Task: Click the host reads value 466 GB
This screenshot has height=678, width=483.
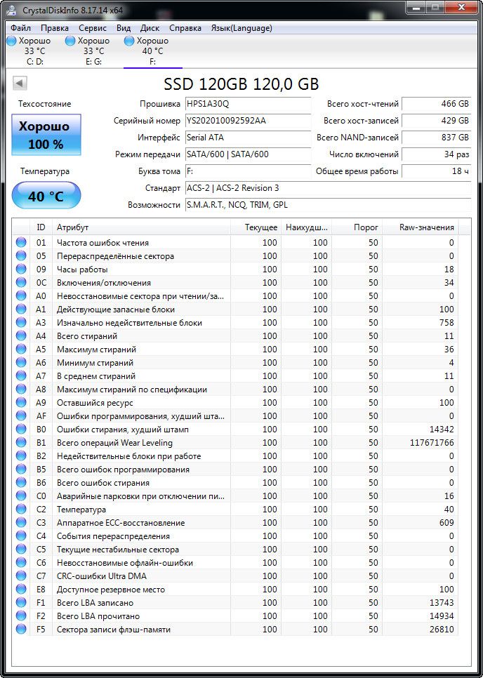Action: click(436, 104)
